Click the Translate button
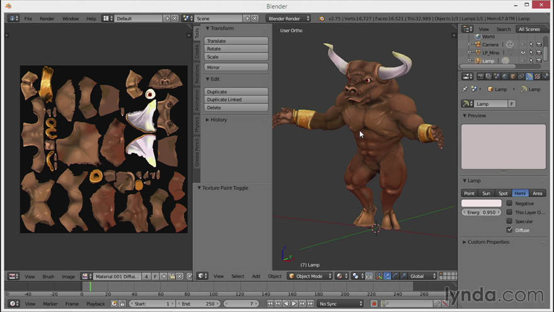554x312 pixels. pos(235,41)
